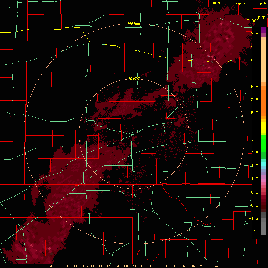
Task: Click the 4.2 value on color scale
Action: pyautogui.click(x=255, y=126)
